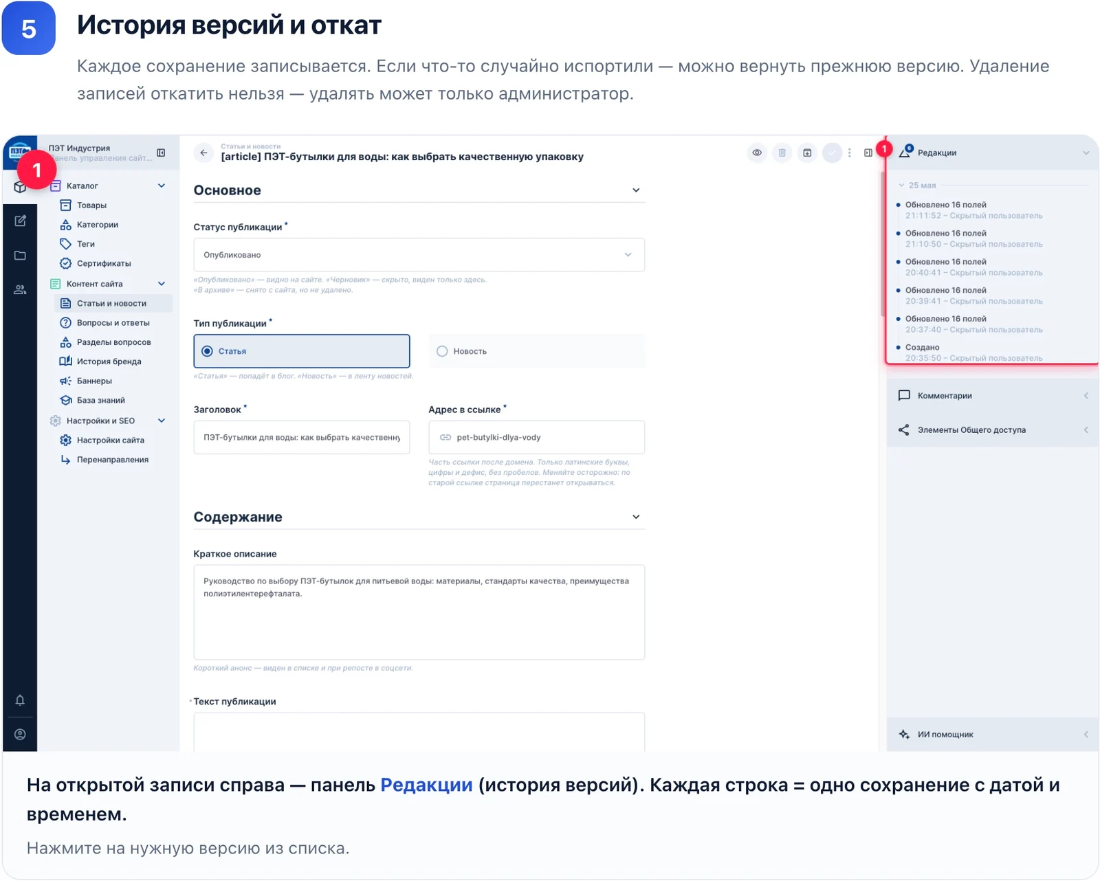This screenshot has width=1100, height=883.
Task: Collapse the Каталог group chevron
Action: (x=162, y=186)
